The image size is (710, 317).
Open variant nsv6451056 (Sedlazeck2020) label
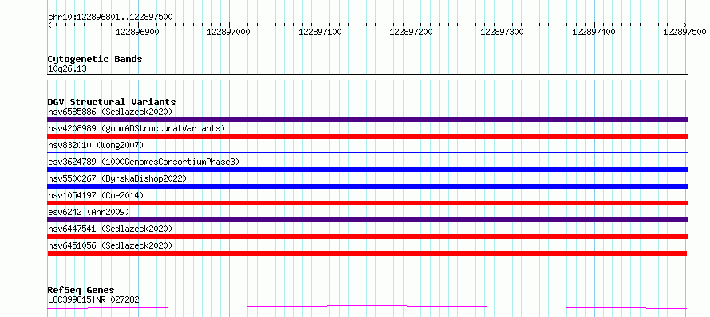tap(110, 245)
